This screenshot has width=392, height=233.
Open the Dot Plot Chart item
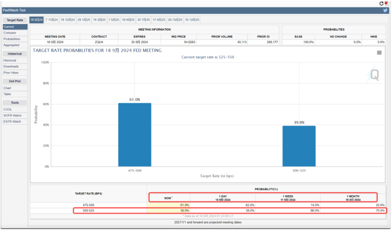[15, 88]
